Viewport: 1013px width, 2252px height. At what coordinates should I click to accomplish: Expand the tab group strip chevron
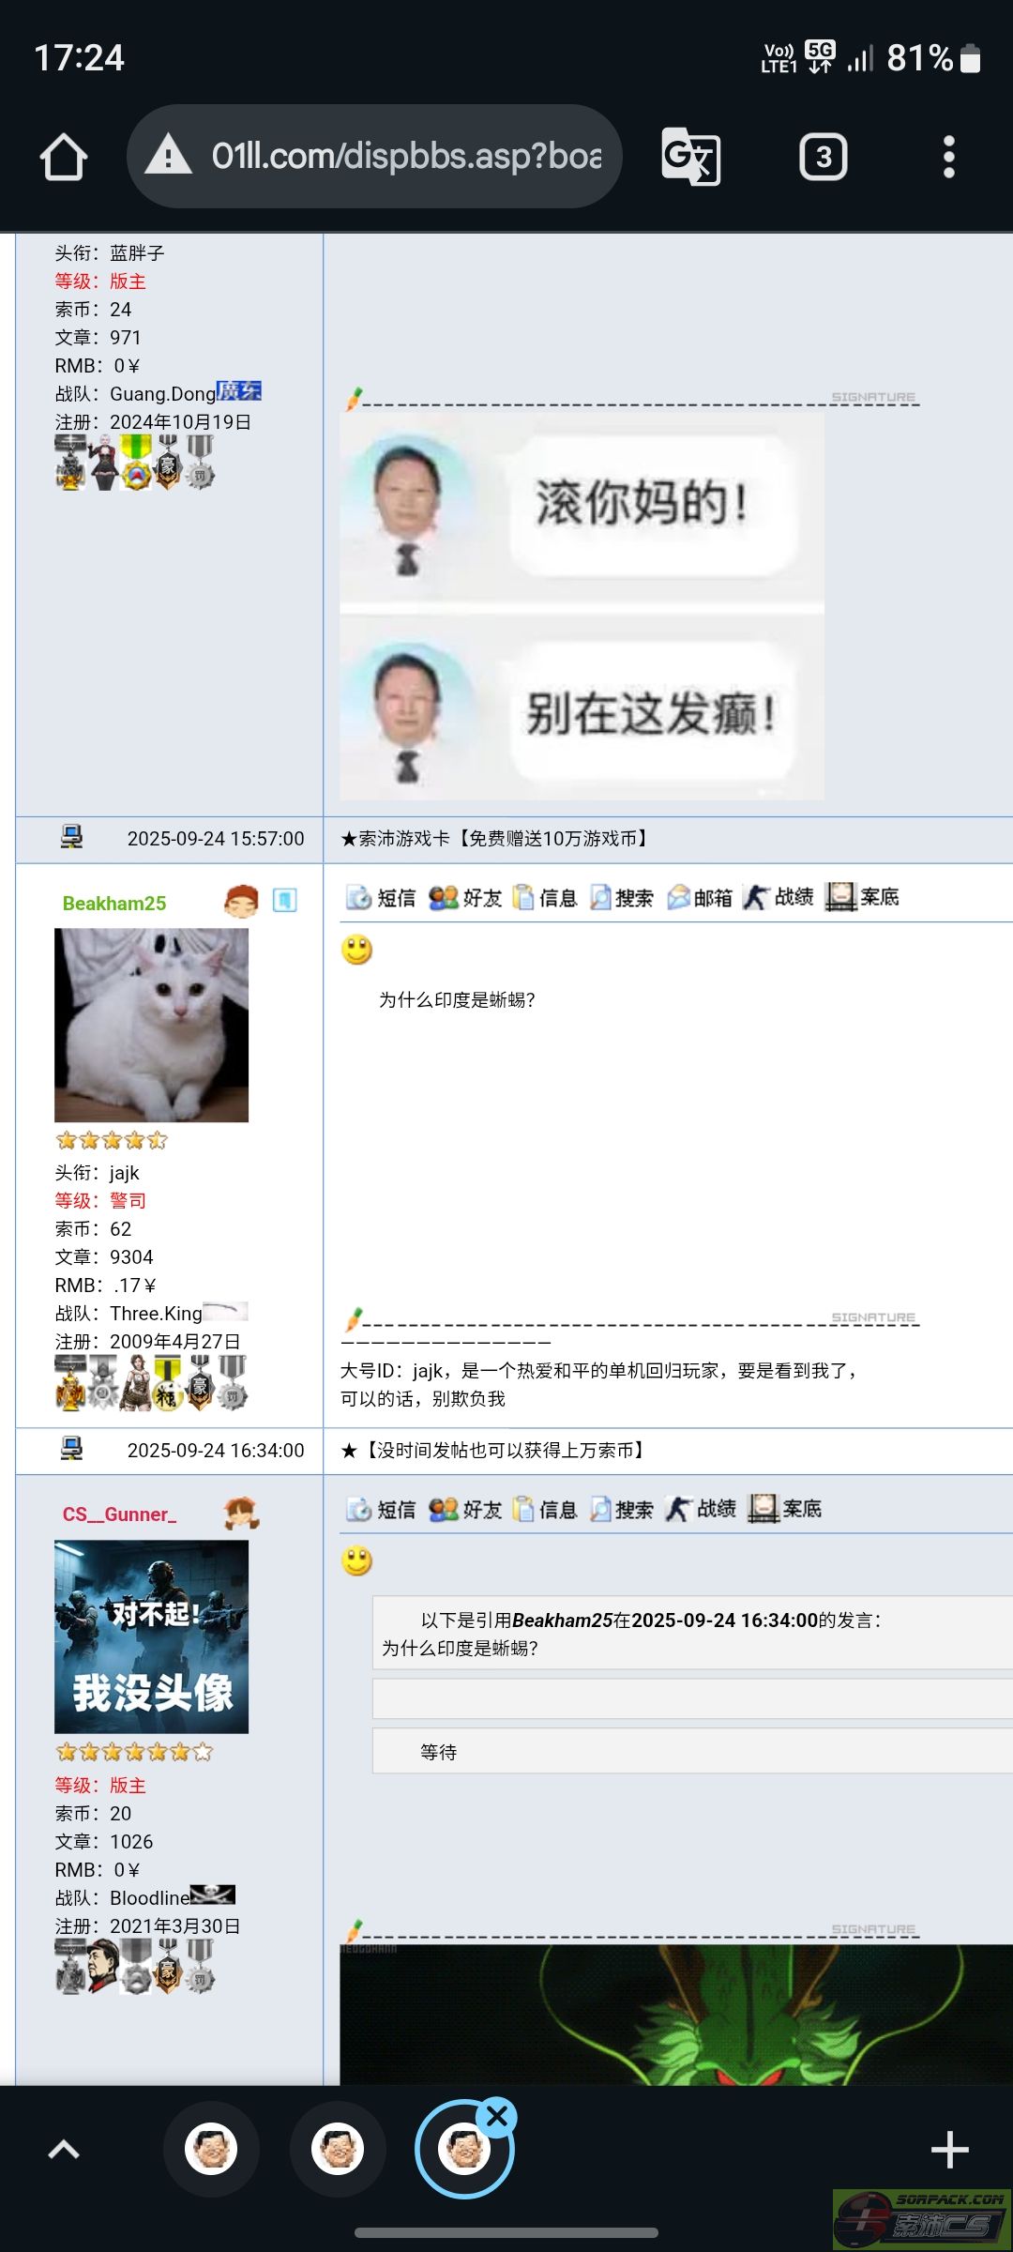pyautogui.click(x=64, y=2149)
